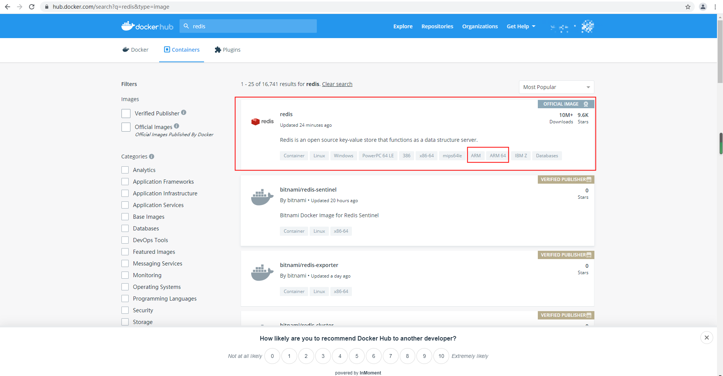Open the bitnami/redis-exporter repository

(x=309, y=265)
